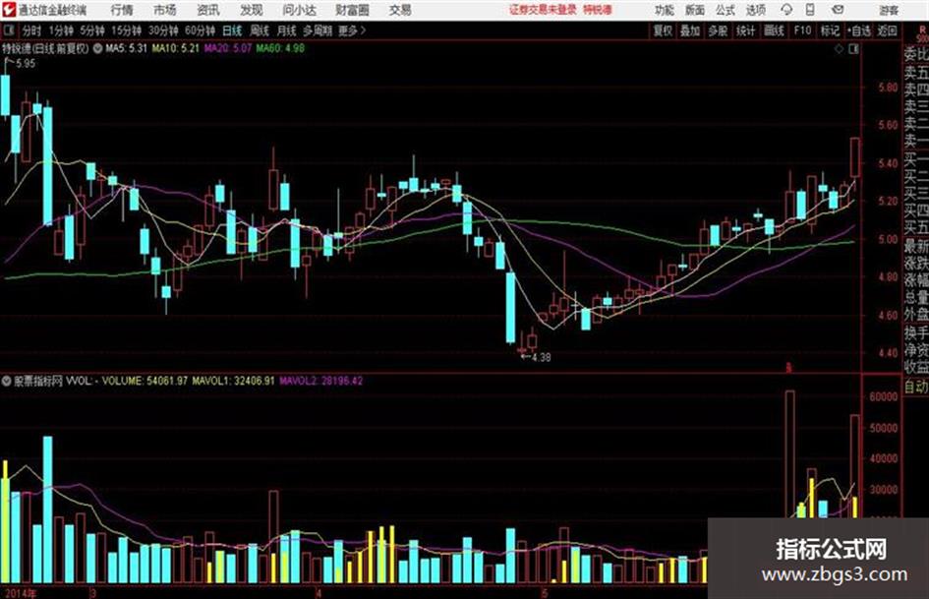Click the diamond icon at chart top right

coord(839,49)
